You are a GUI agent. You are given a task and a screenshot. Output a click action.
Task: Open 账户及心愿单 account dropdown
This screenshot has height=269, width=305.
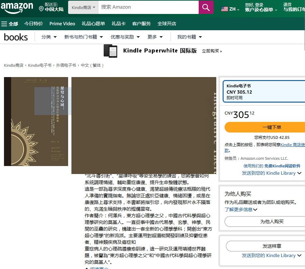(261, 7)
